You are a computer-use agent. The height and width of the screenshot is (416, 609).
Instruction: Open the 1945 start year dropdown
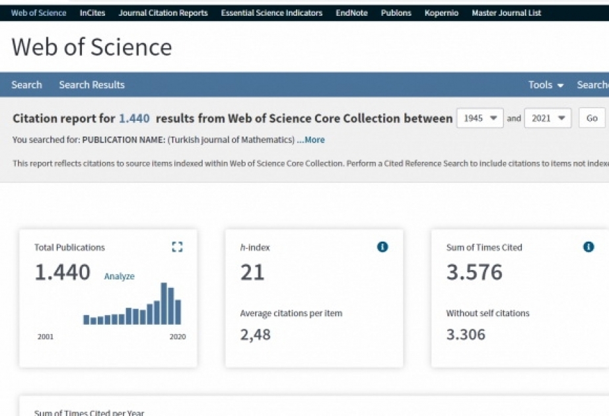(x=480, y=118)
